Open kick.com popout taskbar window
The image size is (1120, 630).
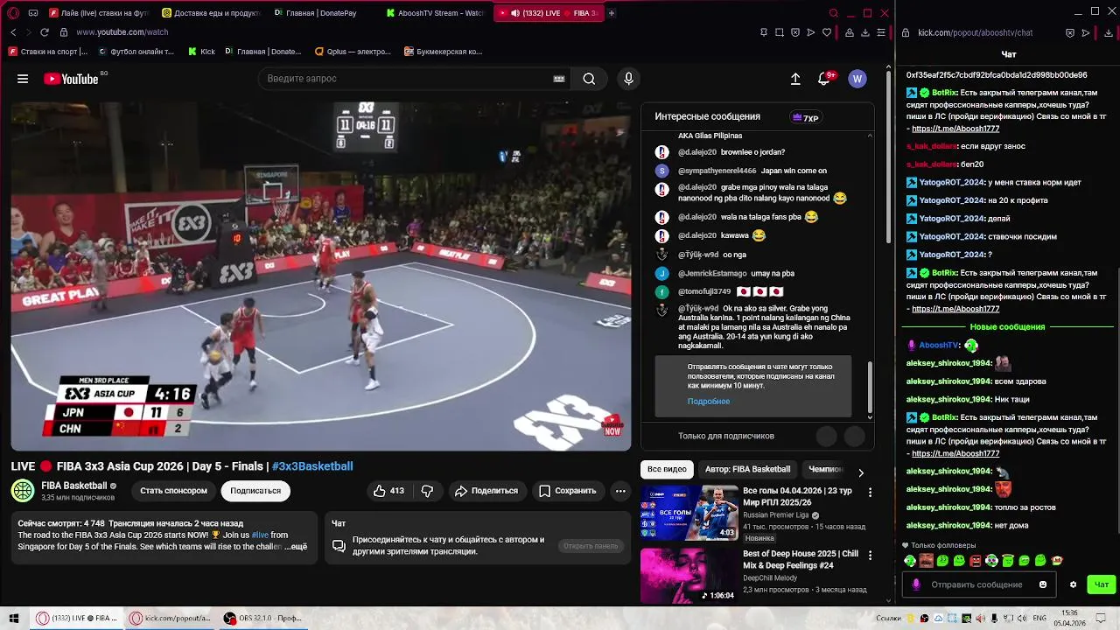coord(171,619)
